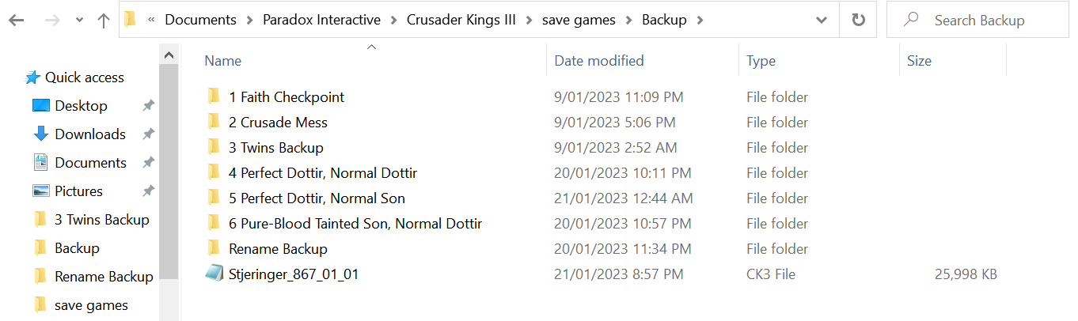The height and width of the screenshot is (321, 1078).
Task: Click the Refresh button in address bar
Action: (x=858, y=21)
